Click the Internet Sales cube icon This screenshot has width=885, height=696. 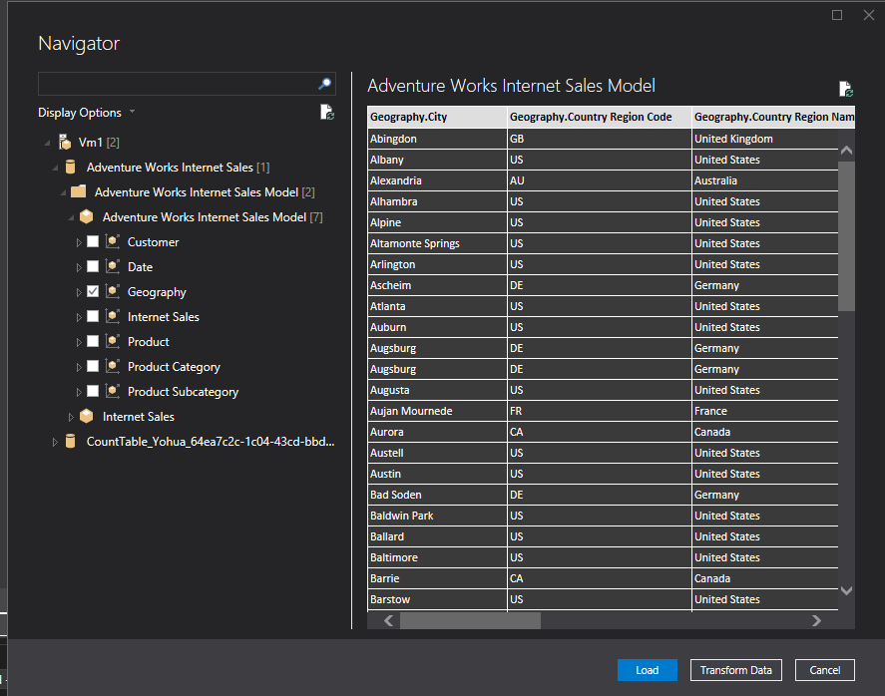87,416
